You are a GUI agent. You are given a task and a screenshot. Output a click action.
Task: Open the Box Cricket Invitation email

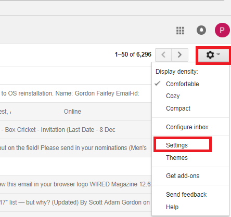click(76, 130)
